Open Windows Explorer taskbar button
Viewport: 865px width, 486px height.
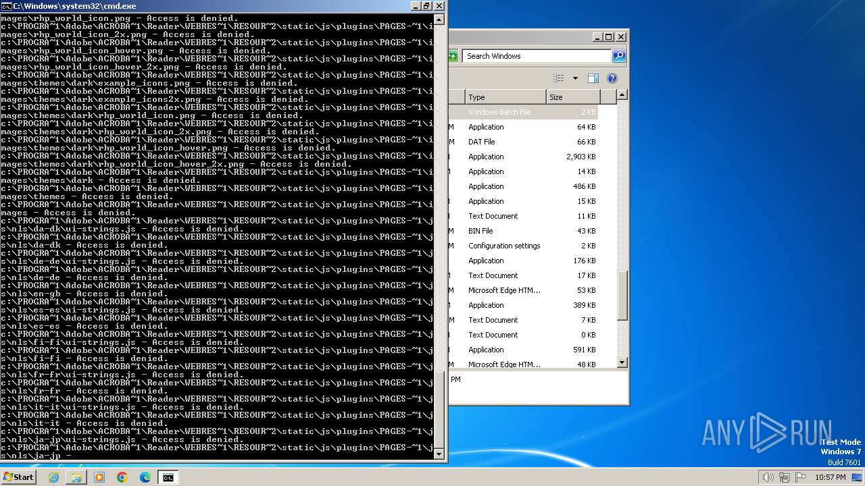76,477
